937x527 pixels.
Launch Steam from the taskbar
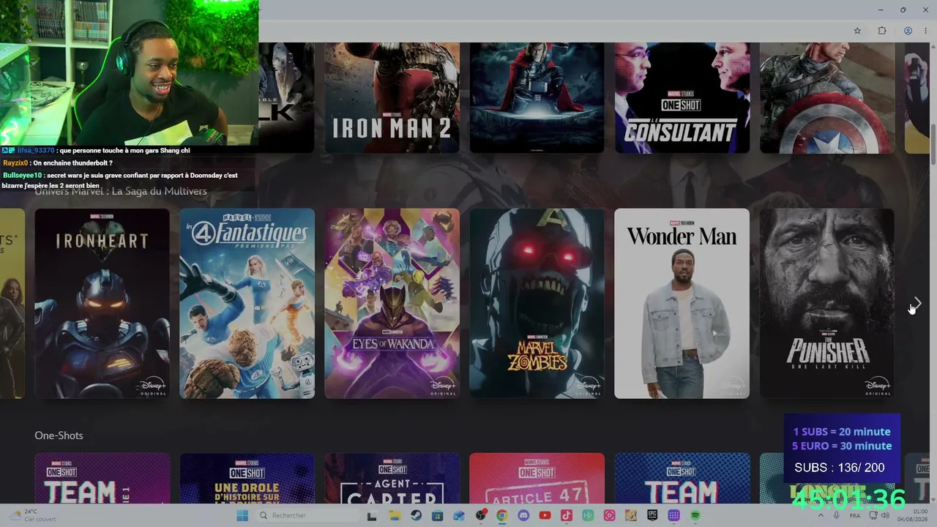(416, 515)
